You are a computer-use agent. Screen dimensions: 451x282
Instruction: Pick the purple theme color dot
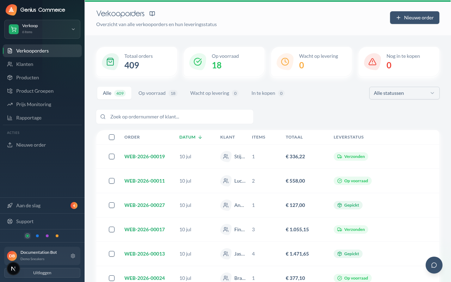(x=47, y=236)
